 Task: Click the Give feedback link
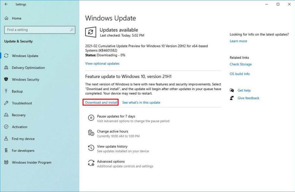point(248,98)
